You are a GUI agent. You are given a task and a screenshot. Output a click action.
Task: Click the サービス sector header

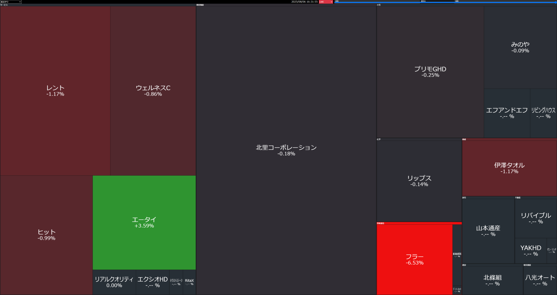(x=98, y=5)
